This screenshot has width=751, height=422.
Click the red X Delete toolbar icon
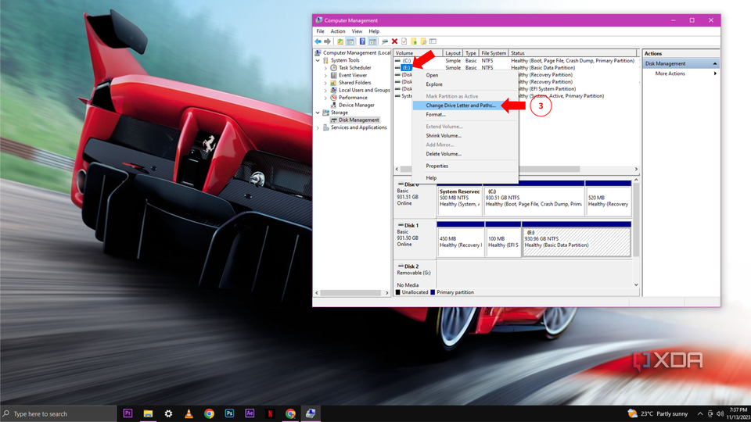[394, 41]
